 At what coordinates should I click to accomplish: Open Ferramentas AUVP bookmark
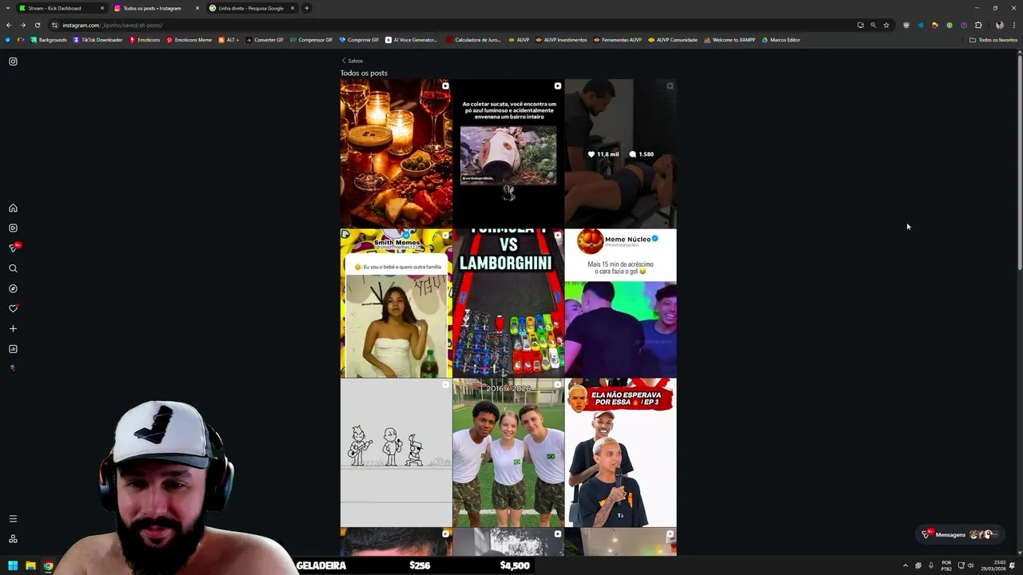click(618, 40)
